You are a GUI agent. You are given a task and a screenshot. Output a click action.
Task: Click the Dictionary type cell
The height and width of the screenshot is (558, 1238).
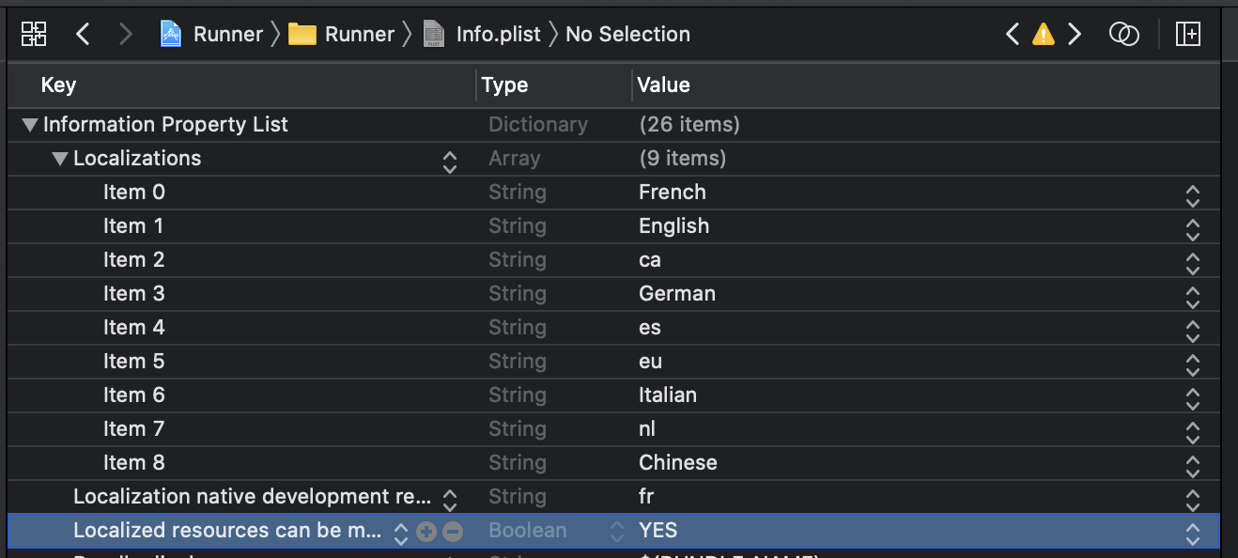pyautogui.click(x=538, y=125)
